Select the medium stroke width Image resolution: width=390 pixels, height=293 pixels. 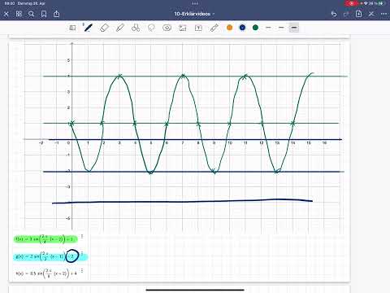click(x=281, y=28)
